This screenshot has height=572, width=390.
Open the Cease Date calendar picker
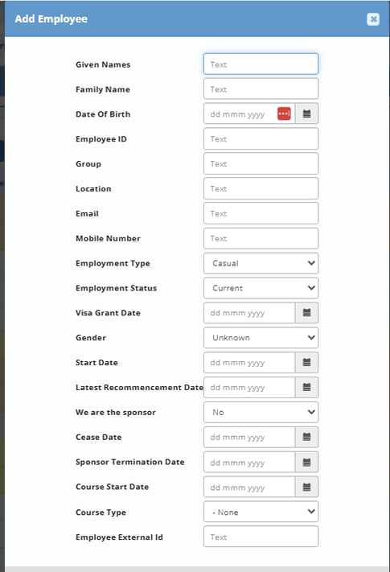[x=306, y=437]
